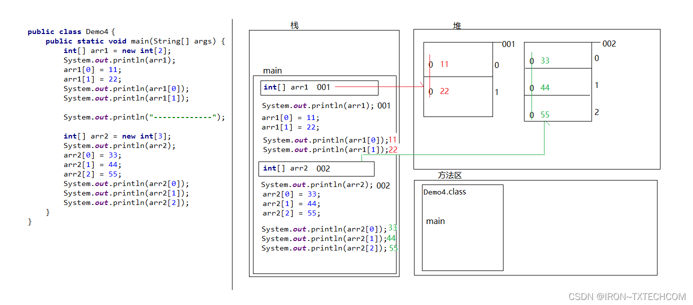Select 'arr2[0] = 33;' in the left code listing
Image resolution: width=693 pixels, height=305 pixels.
(92, 155)
